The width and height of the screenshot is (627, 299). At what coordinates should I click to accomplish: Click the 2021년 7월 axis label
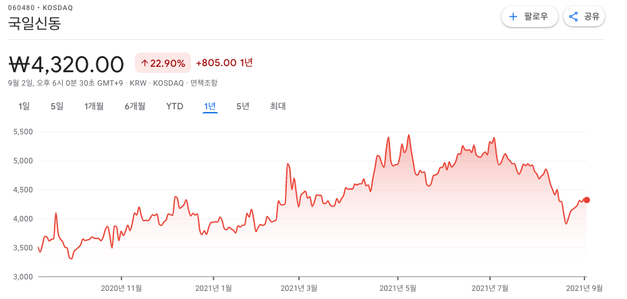coord(490,288)
